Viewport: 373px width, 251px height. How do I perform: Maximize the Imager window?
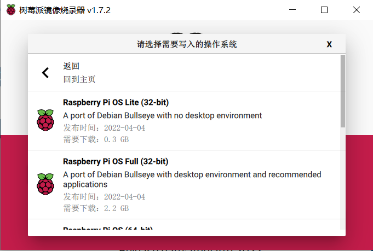[x=324, y=10]
